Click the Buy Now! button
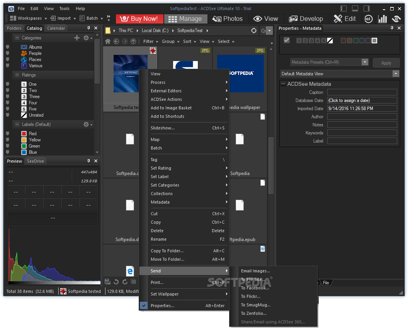 (139, 19)
